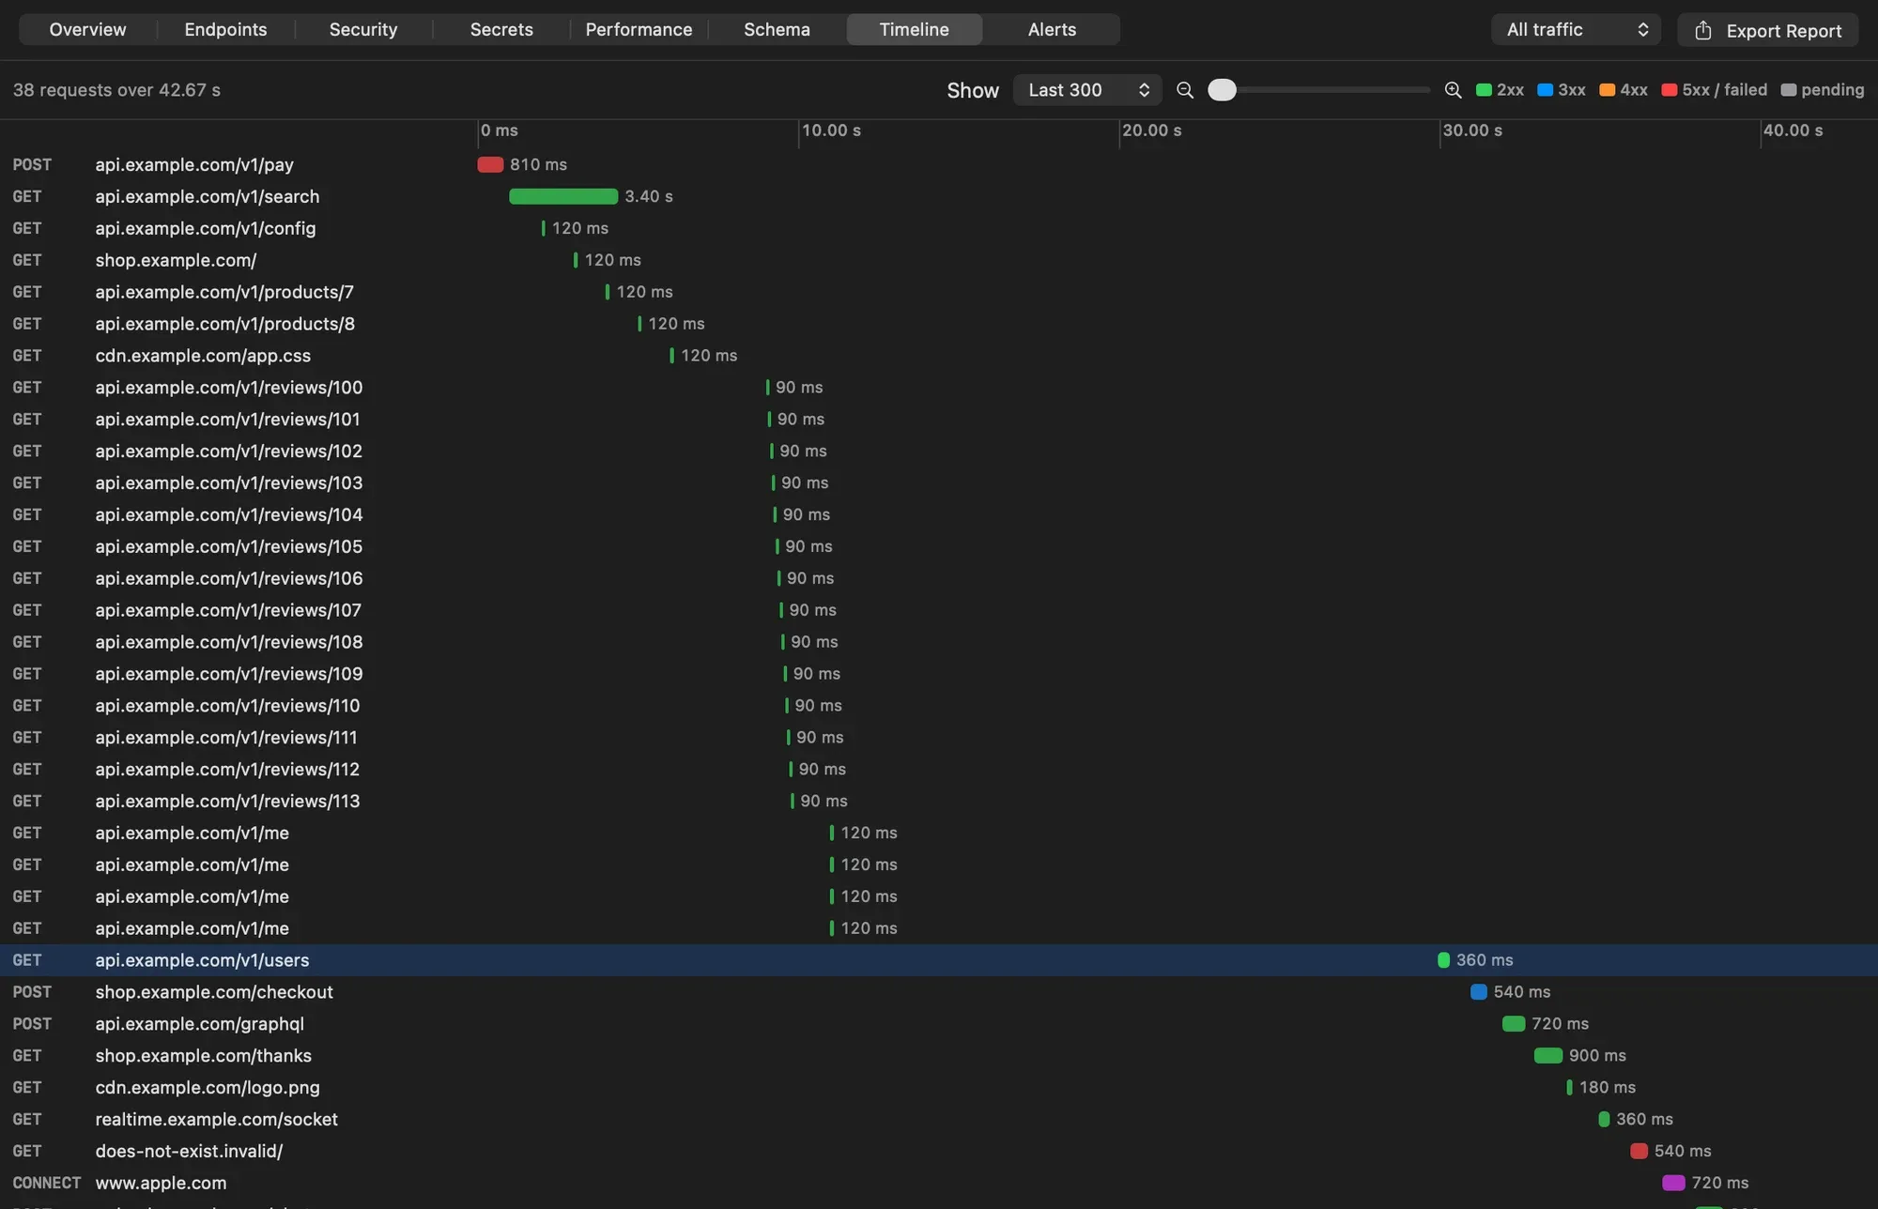Viewport: 1878px width, 1209px height.
Task: Open the All traffic dropdown
Action: pos(1576,29)
